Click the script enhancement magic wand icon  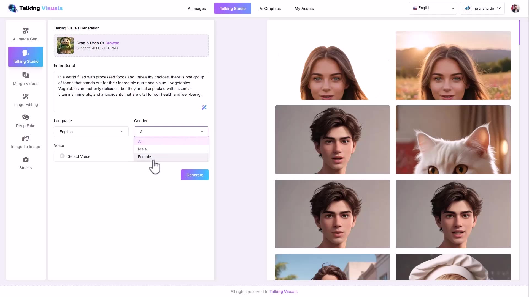[204, 107]
